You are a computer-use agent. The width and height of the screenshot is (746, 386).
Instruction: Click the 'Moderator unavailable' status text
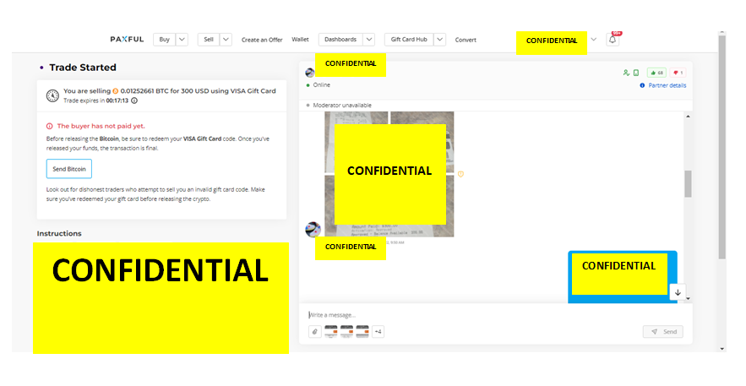[x=342, y=105]
